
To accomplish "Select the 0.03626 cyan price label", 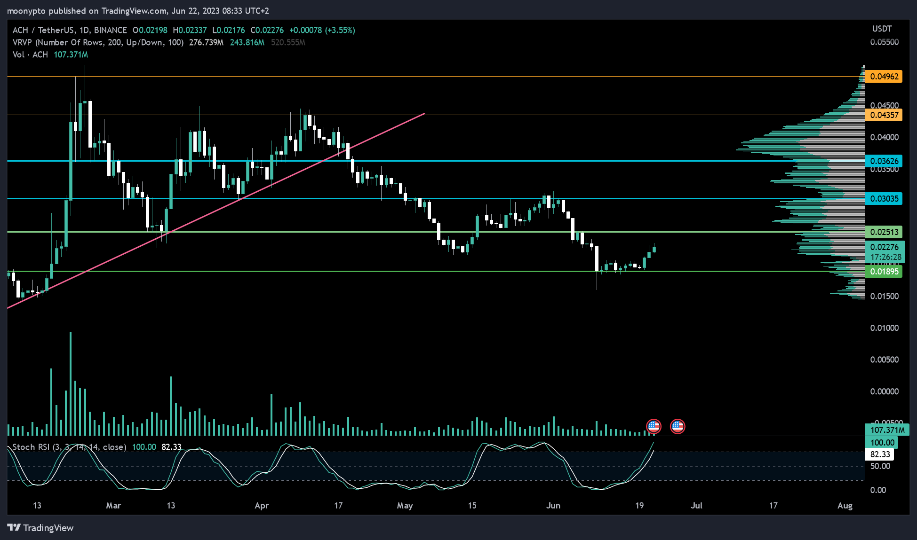I will [884, 161].
